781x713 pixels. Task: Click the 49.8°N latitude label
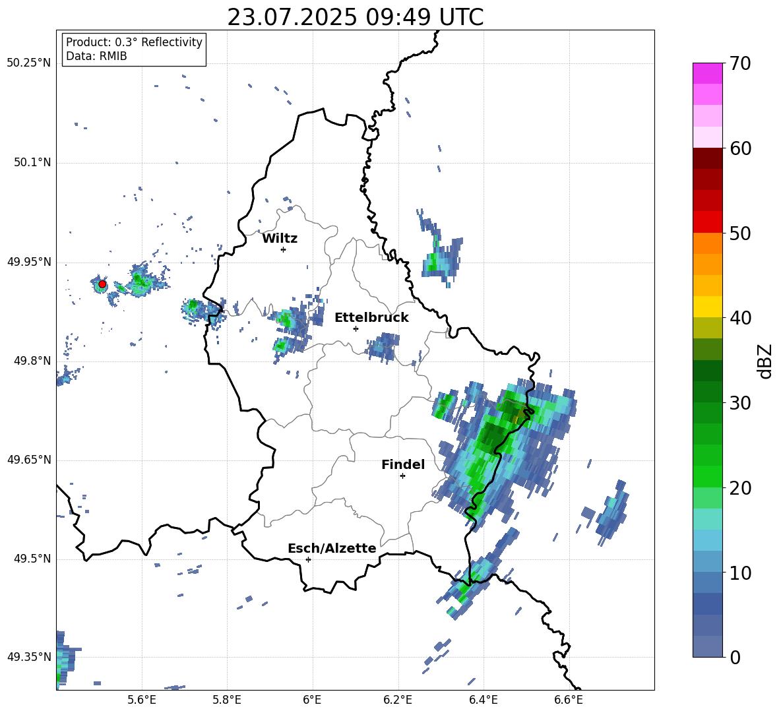tap(32, 361)
